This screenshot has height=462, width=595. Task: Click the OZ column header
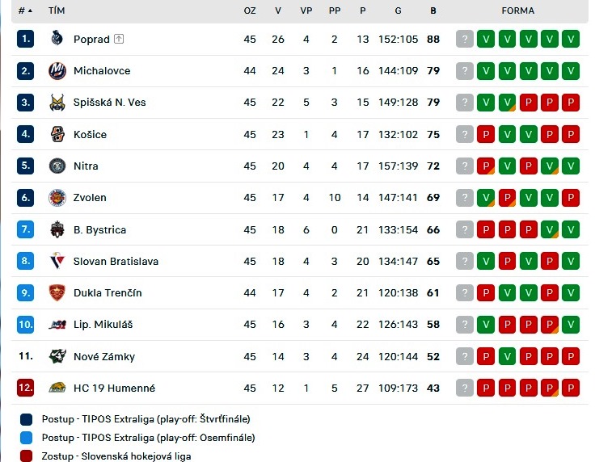(250, 10)
